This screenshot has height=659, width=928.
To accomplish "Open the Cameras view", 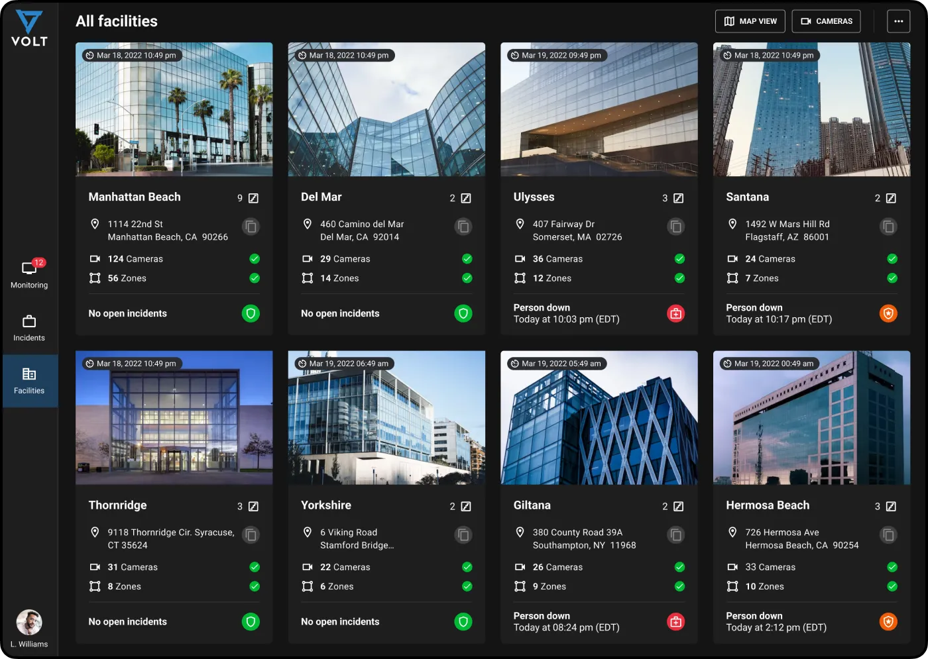I will [826, 21].
